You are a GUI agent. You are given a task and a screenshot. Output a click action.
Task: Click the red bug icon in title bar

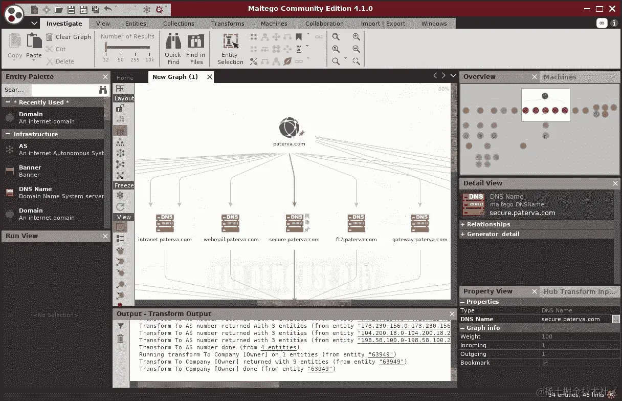coord(159,9)
